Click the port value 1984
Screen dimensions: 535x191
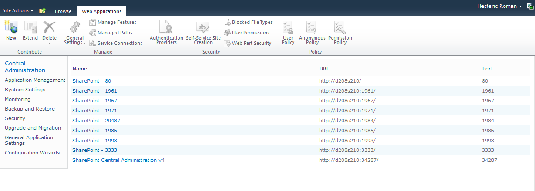click(488, 121)
